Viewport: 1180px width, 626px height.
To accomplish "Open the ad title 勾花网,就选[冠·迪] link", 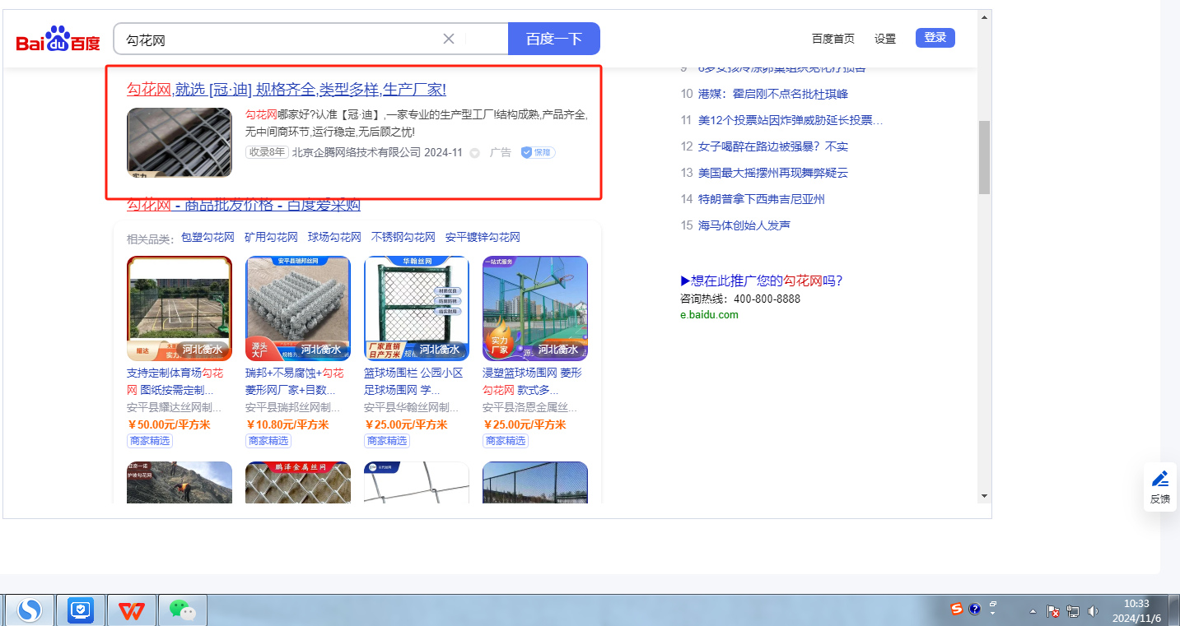I will 287,90.
